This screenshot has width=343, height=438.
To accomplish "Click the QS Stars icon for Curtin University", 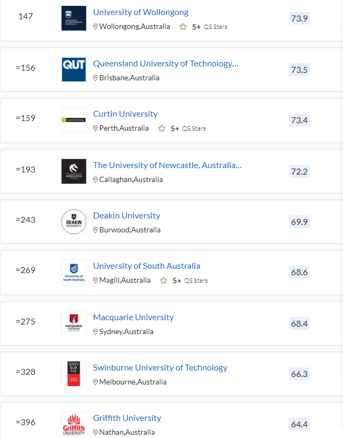I will point(162,128).
